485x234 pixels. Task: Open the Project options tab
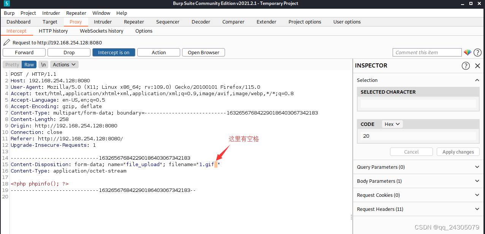point(305,22)
